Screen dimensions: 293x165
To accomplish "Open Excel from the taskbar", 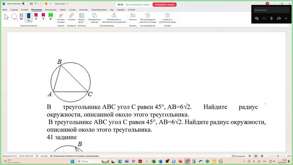I will pos(154,161).
